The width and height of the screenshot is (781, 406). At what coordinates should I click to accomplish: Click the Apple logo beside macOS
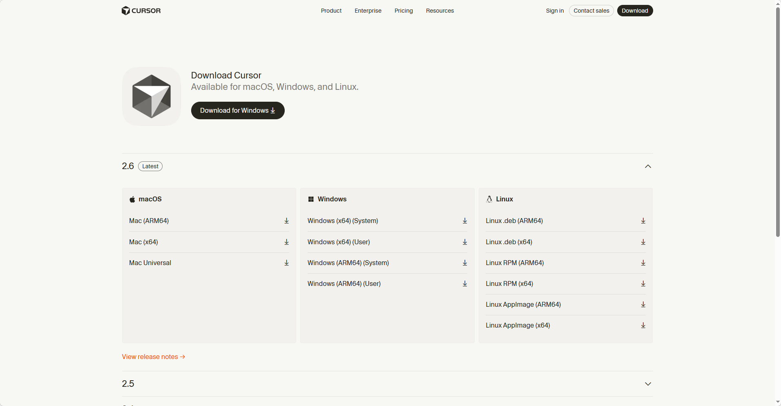132,199
